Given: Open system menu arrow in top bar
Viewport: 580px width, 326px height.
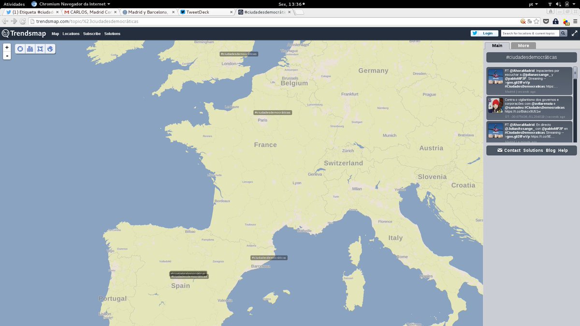Looking at the screenshot, I should pos(574,4).
